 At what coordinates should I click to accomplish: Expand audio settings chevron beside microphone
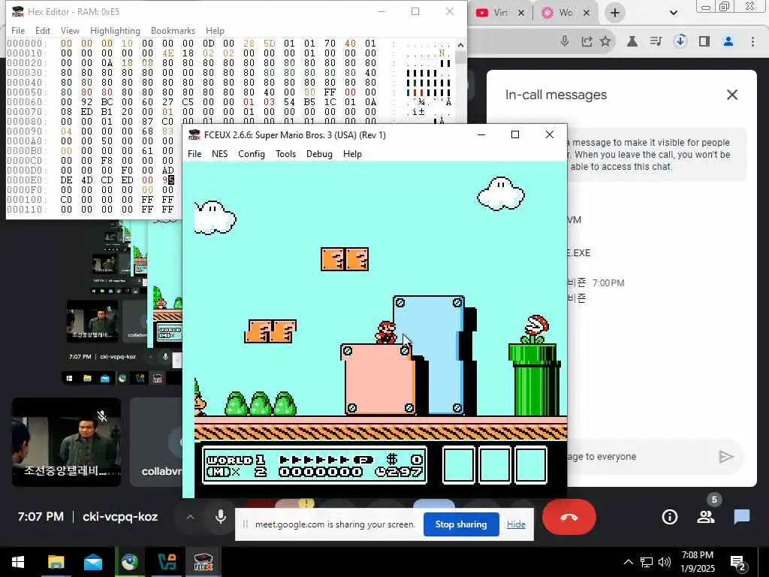(x=190, y=517)
